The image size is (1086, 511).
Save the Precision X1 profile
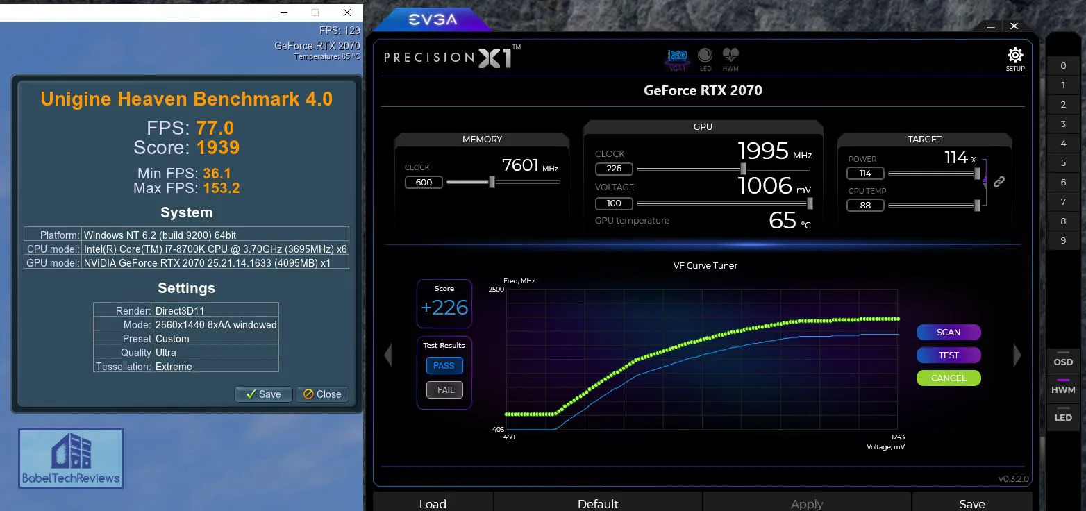pyautogui.click(x=972, y=503)
